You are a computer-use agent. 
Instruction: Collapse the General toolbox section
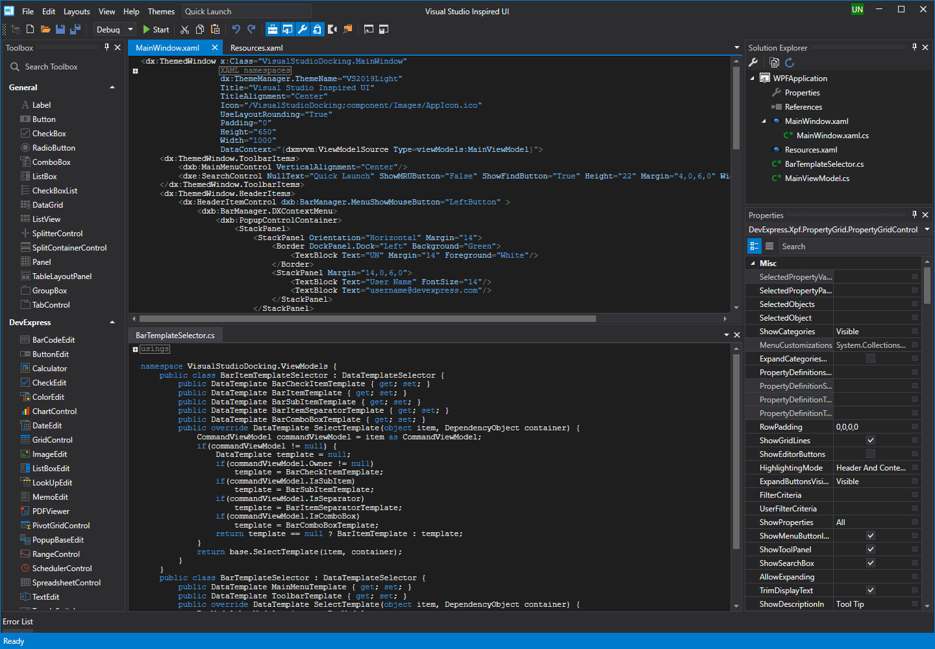coord(112,87)
